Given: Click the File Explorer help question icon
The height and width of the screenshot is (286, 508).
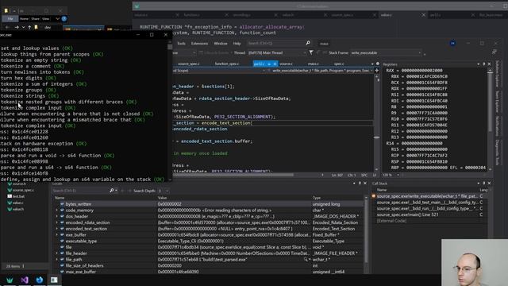Looking at the screenshot, I should click(64, 19).
